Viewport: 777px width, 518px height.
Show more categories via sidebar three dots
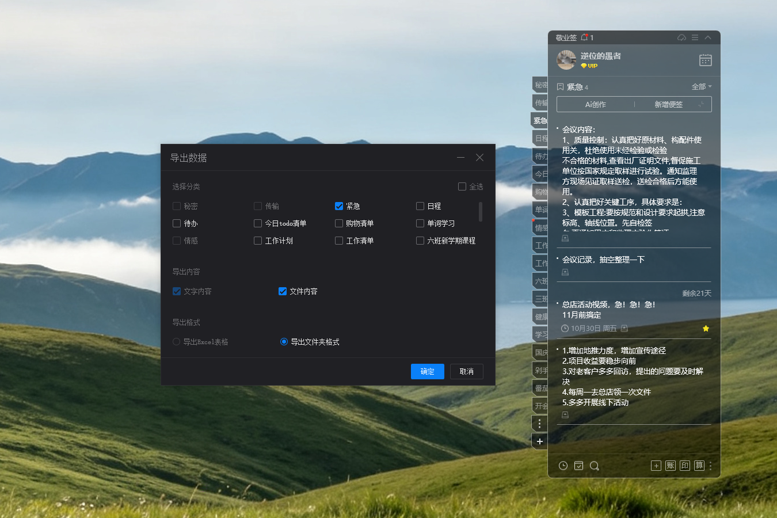coord(539,424)
